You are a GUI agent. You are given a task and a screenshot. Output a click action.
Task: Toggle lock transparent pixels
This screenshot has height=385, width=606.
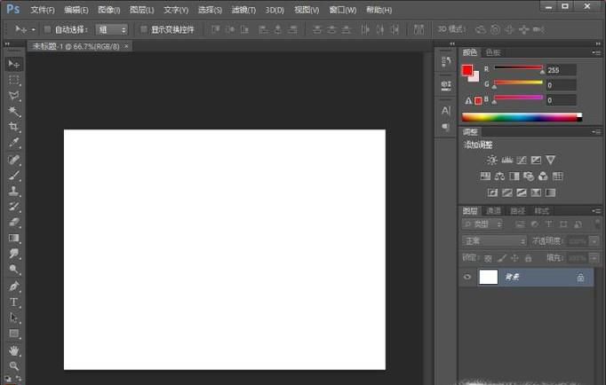coord(488,258)
